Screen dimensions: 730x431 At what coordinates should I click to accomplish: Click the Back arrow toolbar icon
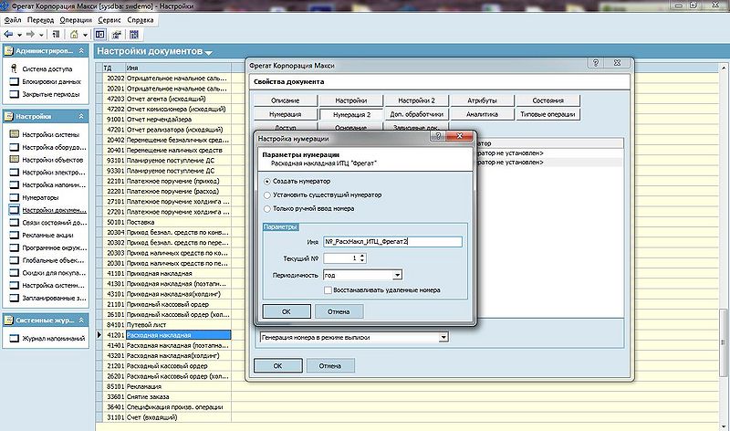click(8, 35)
